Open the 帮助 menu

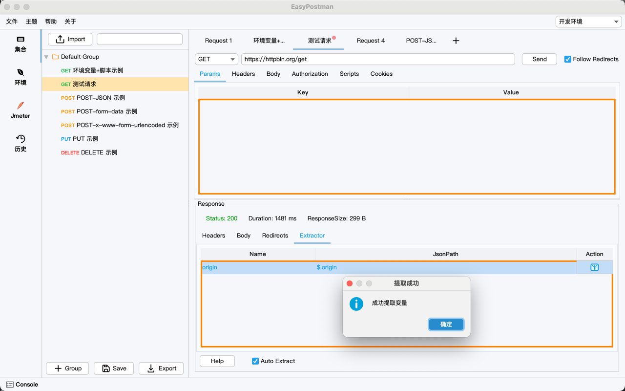(x=51, y=22)
